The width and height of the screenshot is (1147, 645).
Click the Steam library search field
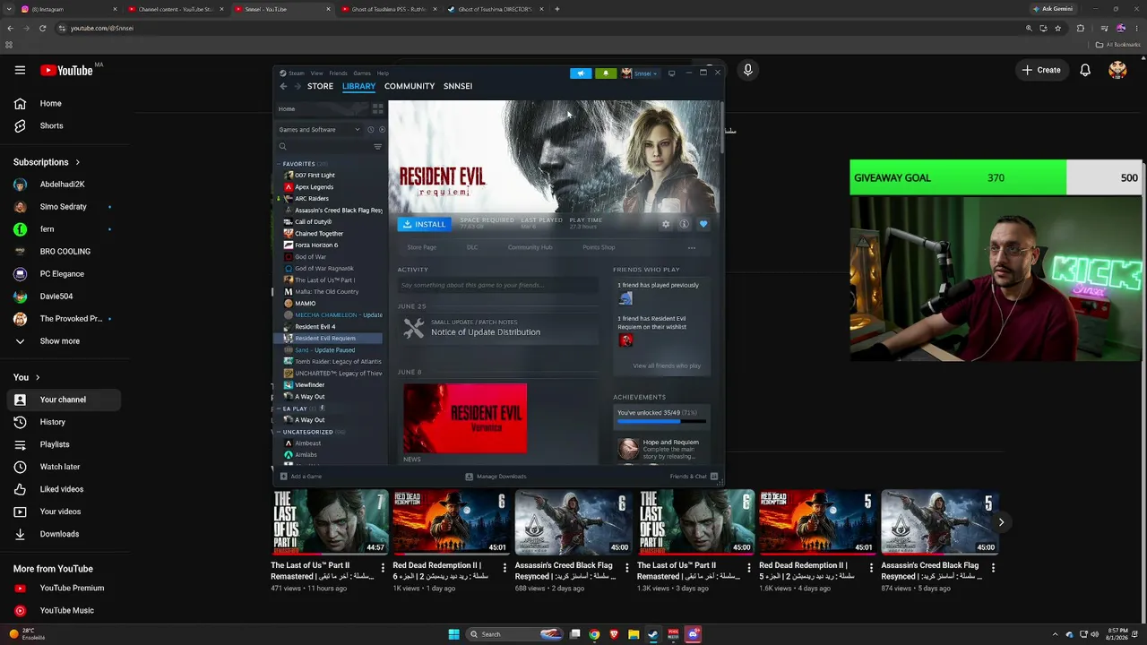click(x=323, y=147)
